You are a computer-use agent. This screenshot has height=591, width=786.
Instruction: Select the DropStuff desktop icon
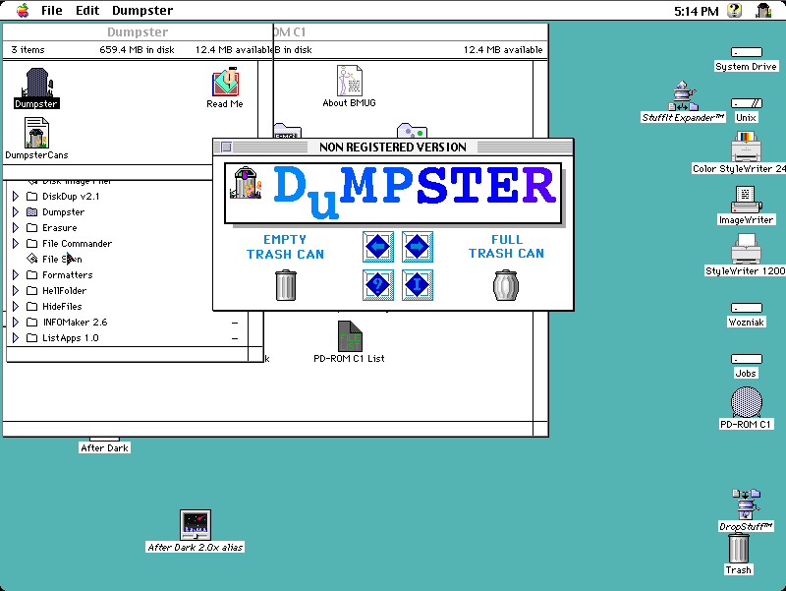pyautogui.click(x=746, y=504)
